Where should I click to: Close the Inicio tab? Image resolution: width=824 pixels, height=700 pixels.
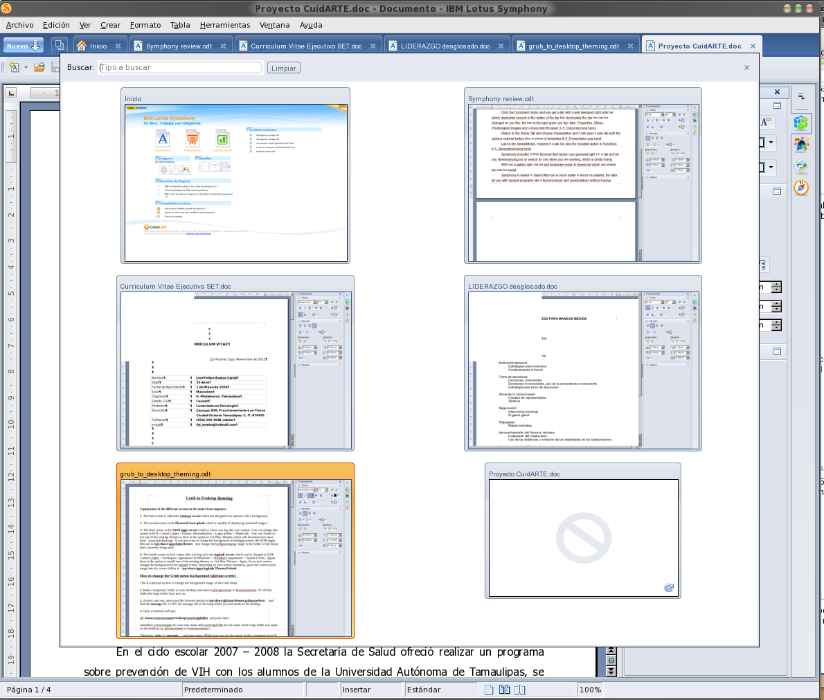click(x=118, y=46)
